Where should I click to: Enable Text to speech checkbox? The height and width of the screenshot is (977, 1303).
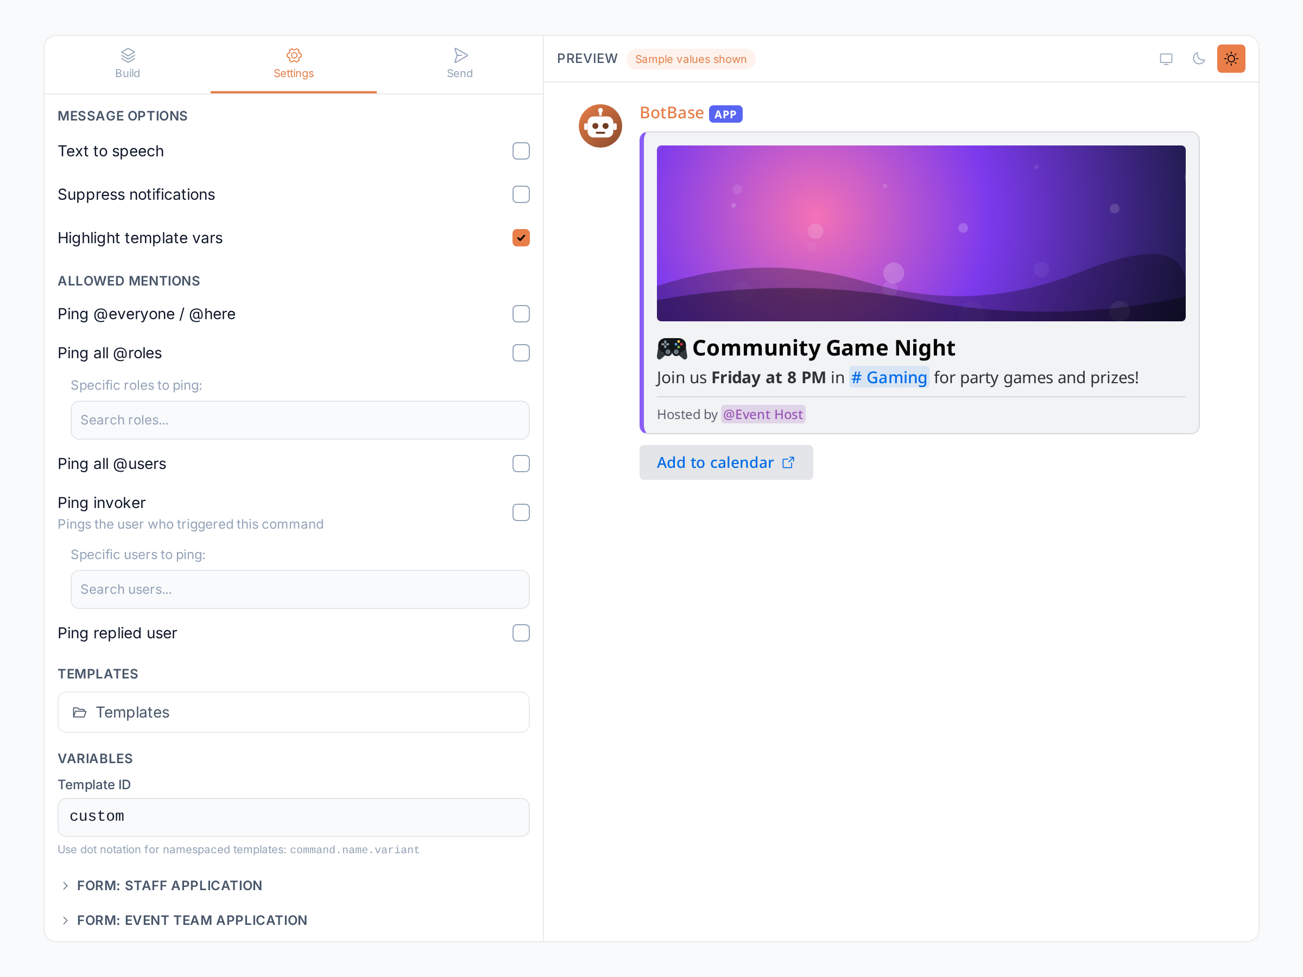pos(521,151)
